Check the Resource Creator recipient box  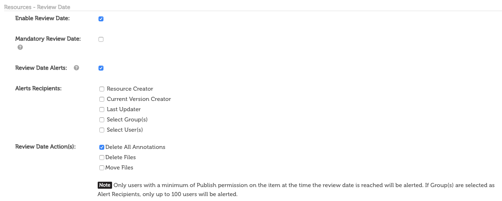pyautogui.click(x=102, y=89)
